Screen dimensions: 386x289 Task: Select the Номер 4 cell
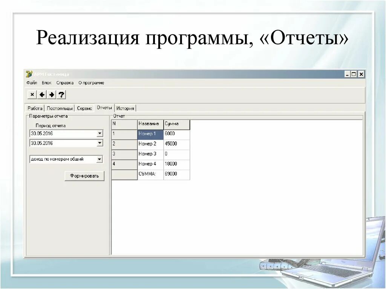pos(150,165)
